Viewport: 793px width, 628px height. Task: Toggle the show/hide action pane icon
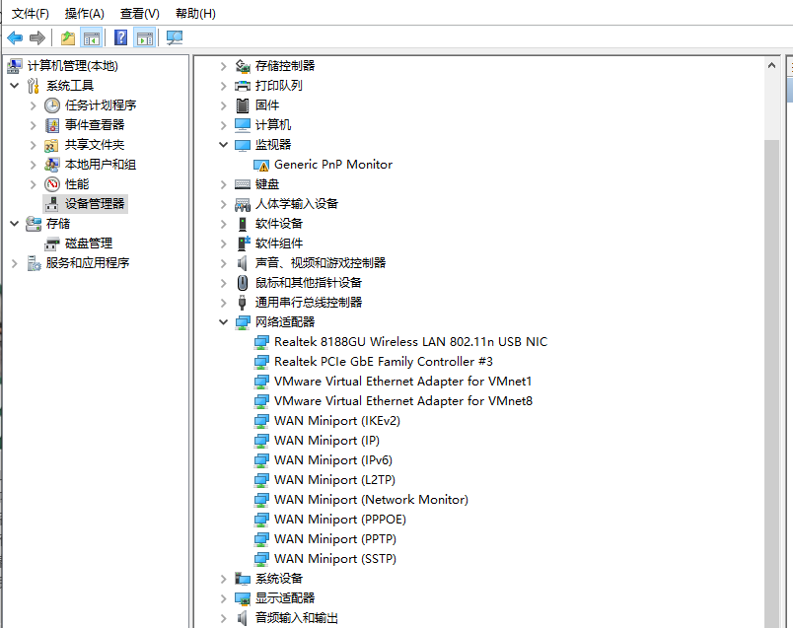click(145, 37)
